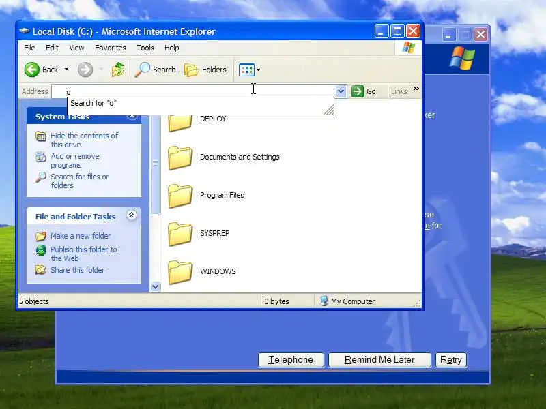Click the 0 bytes status text
Image resolution: width=546 pixels, height=409 pixels.
click(x=276, y=301)
